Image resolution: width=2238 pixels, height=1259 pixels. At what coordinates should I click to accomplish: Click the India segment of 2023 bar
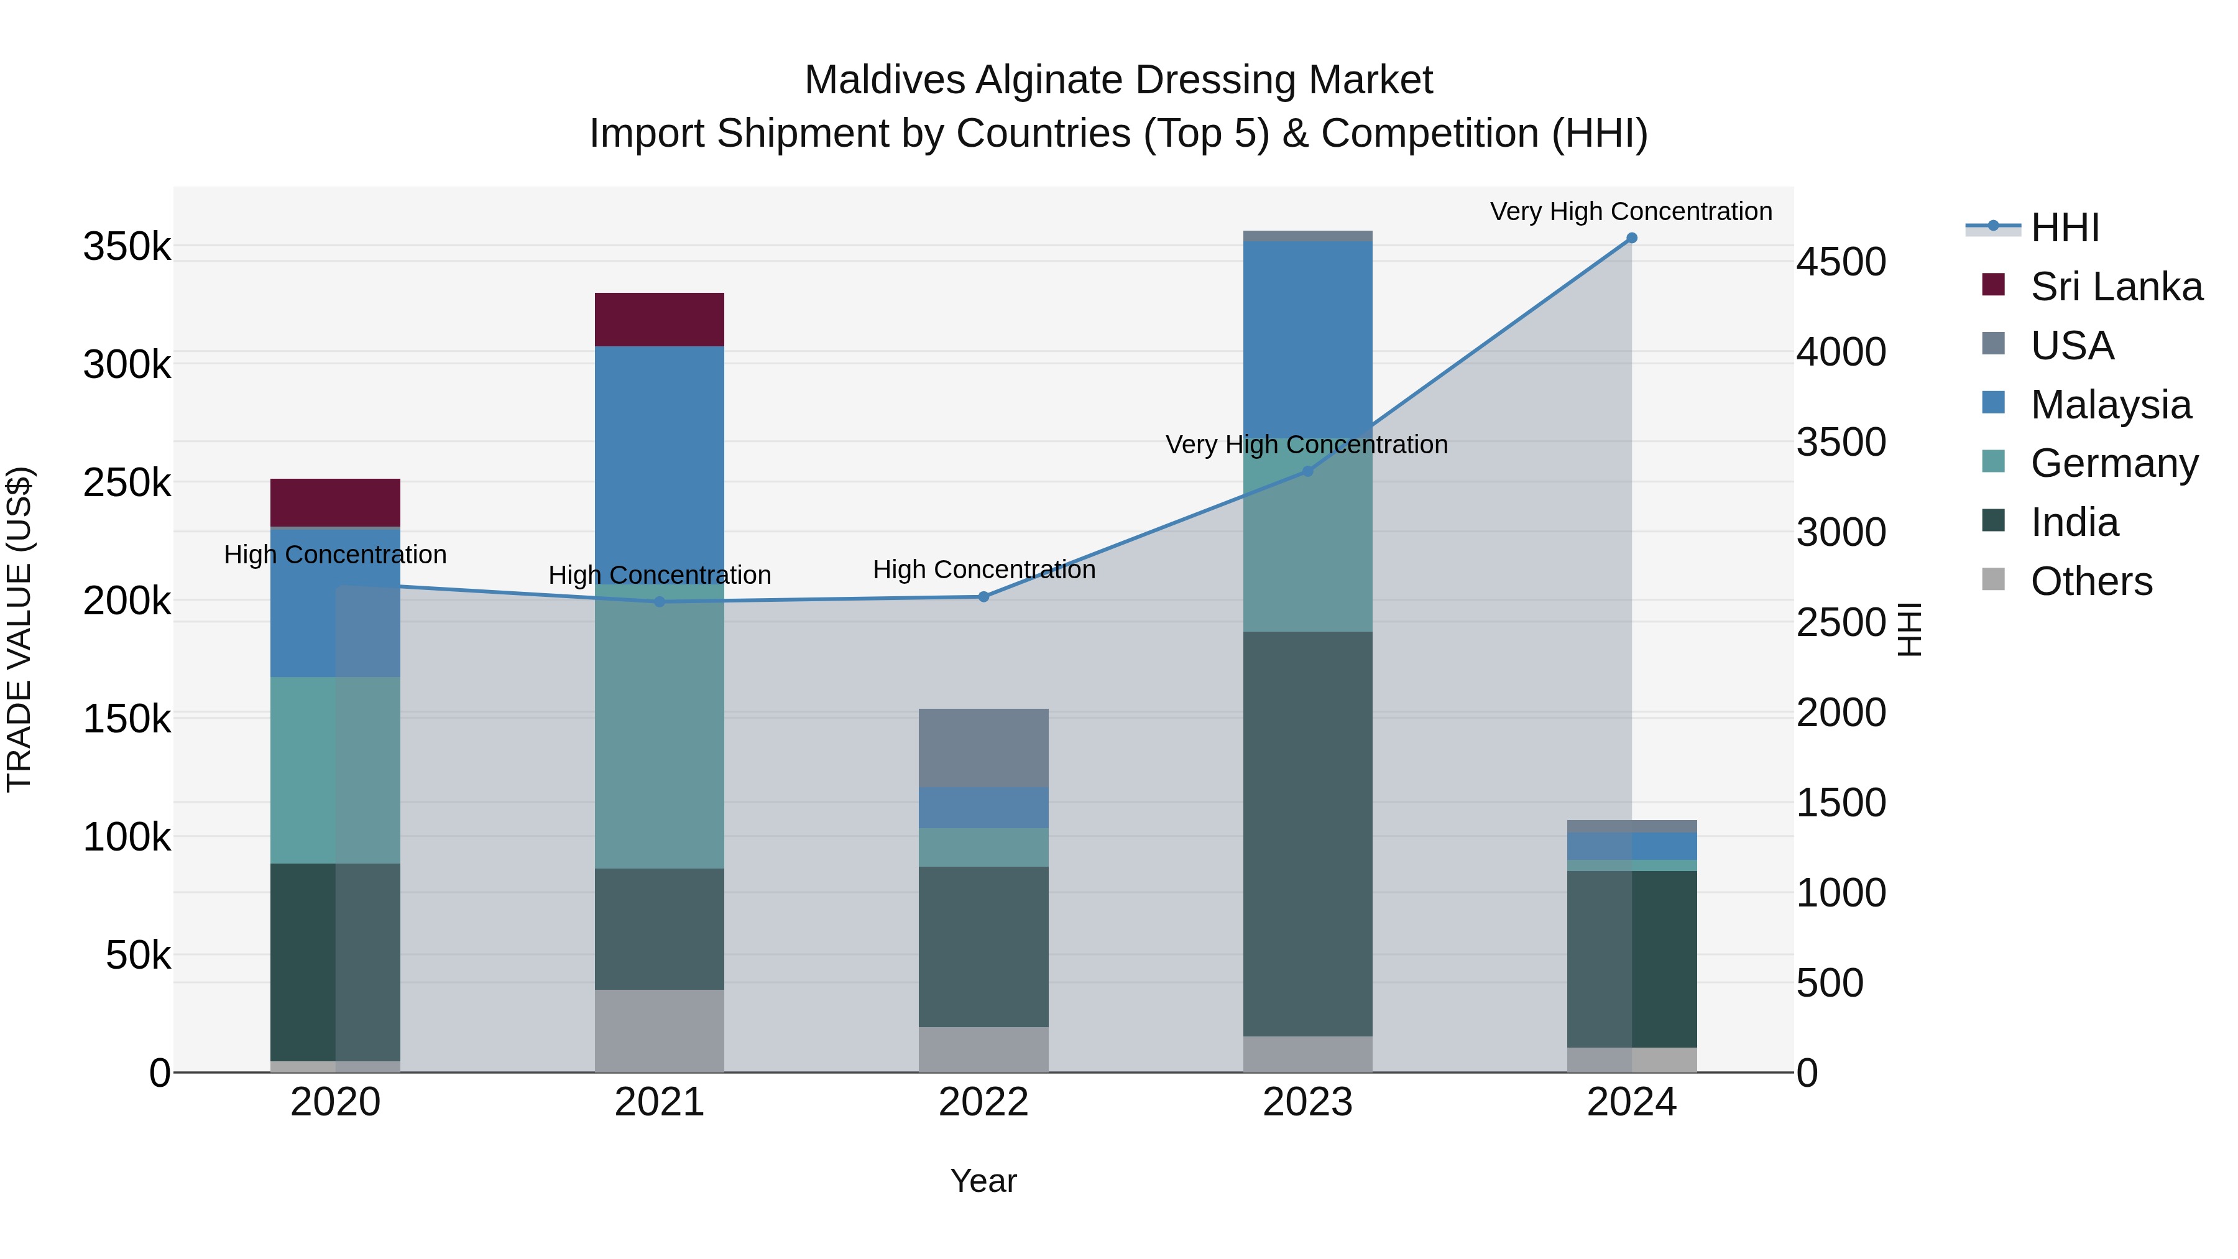[1307, 834]
